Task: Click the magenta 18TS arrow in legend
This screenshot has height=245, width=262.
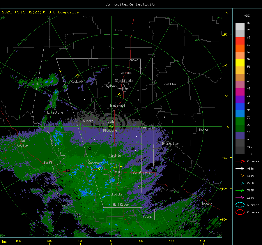Action: pyautogui.click(x=240, y=198)
